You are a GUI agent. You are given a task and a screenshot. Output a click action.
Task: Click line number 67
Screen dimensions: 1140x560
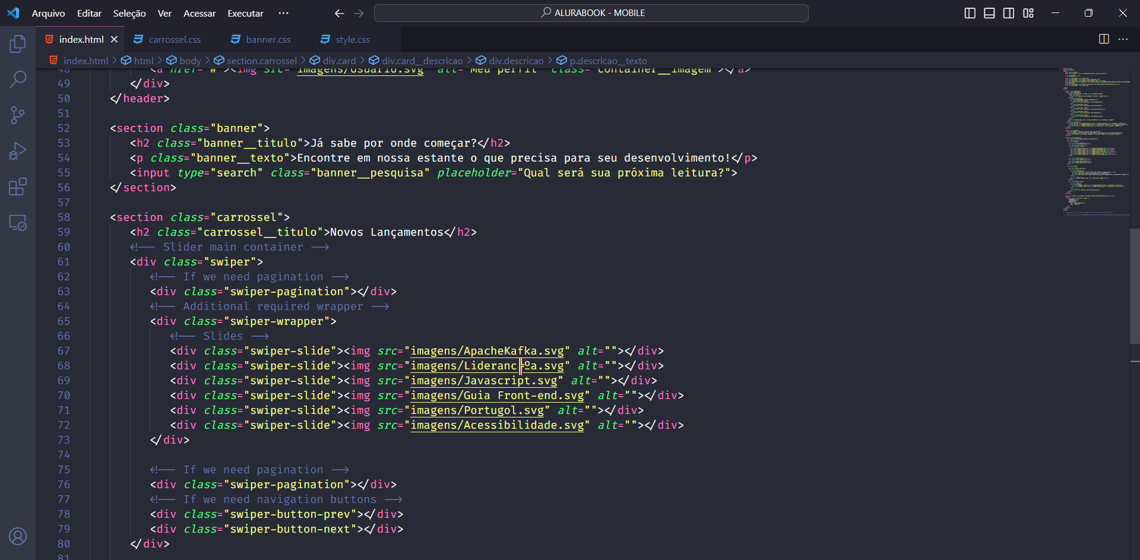point(64,351)
